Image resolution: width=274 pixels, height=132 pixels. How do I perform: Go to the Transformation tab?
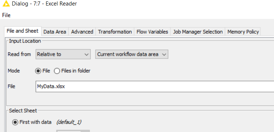click(x=115, y=32)
